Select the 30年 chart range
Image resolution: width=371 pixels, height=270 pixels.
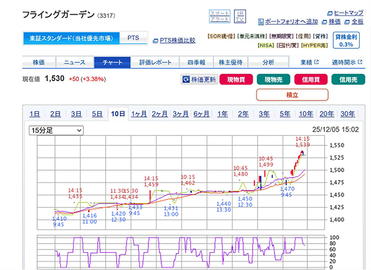[x=347, y=114]
